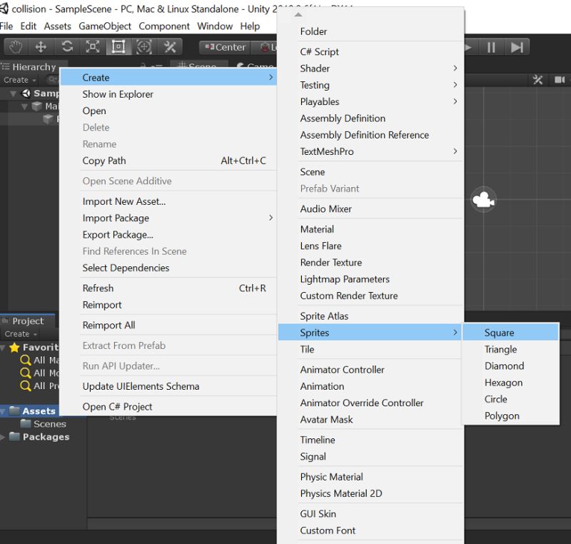Screen dimensions: 571x544
Task: Create a Physics Material 2D
Action: (370, 493)
